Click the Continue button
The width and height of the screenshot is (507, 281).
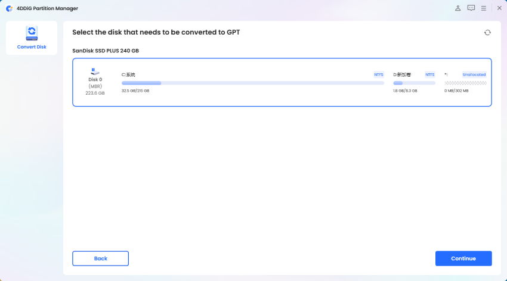point(463,258)
